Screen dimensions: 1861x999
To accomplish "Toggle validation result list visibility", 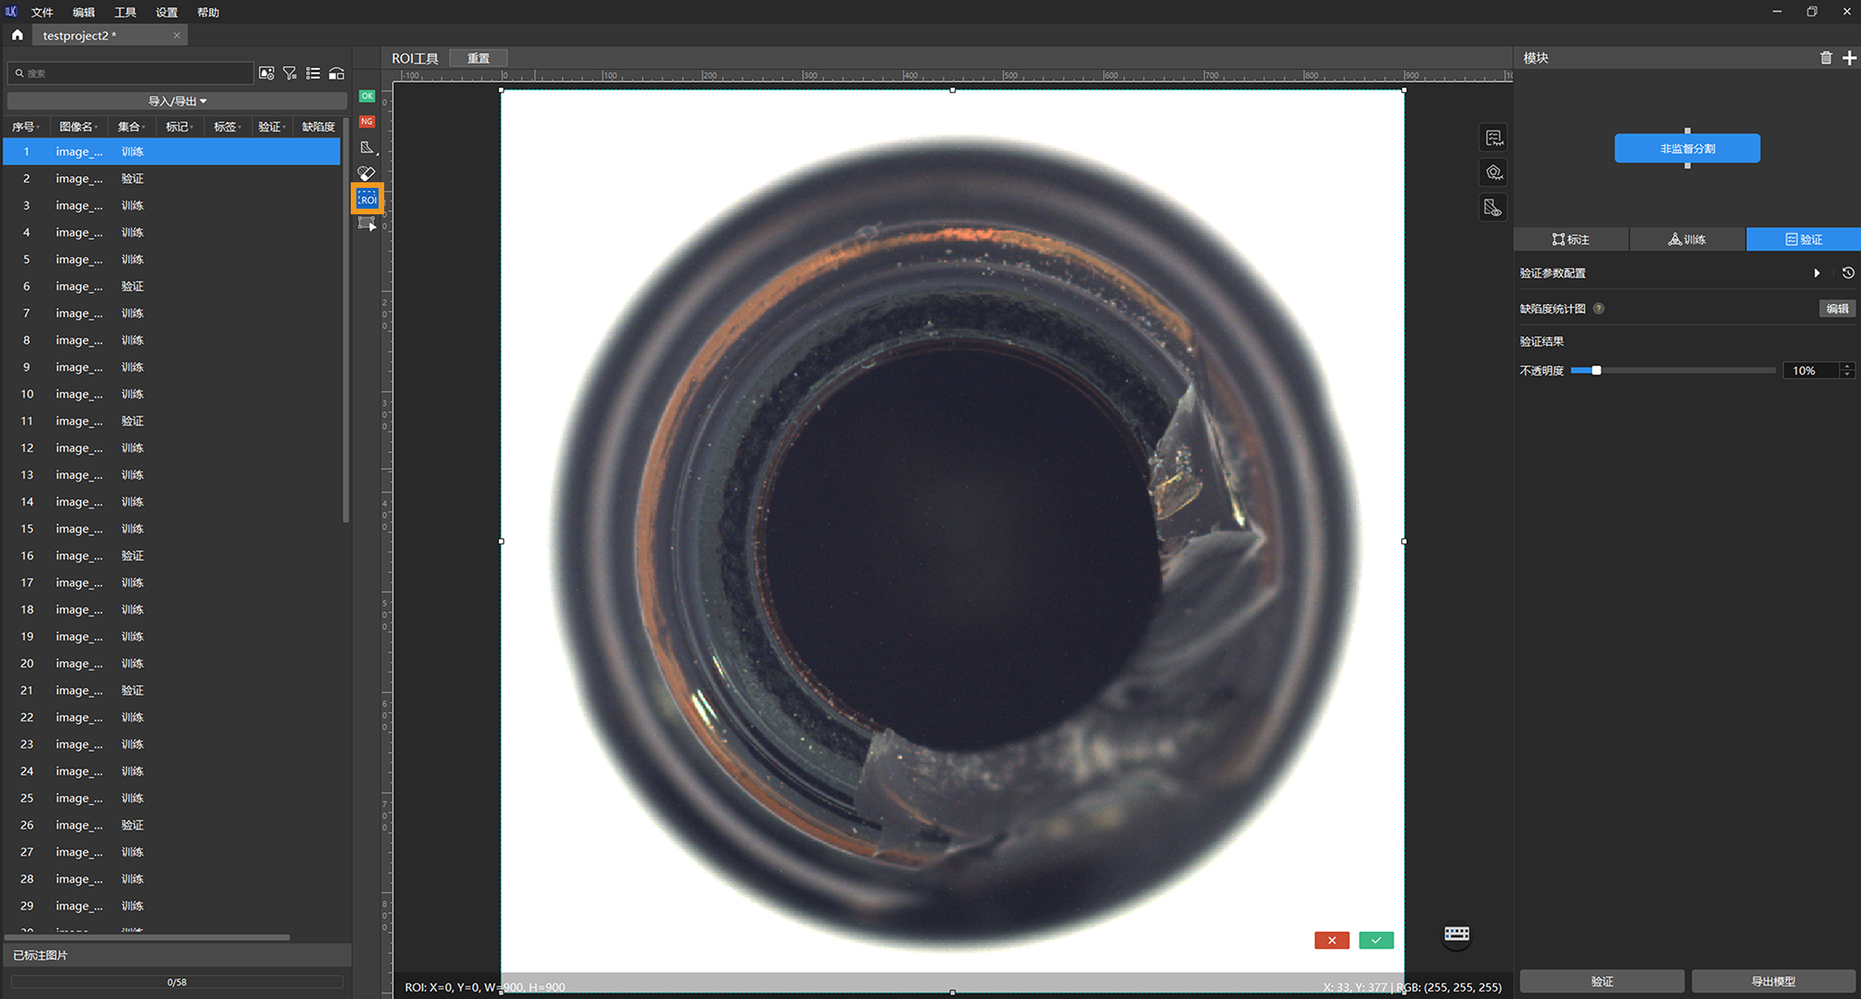I will [x=1494, y=137].
